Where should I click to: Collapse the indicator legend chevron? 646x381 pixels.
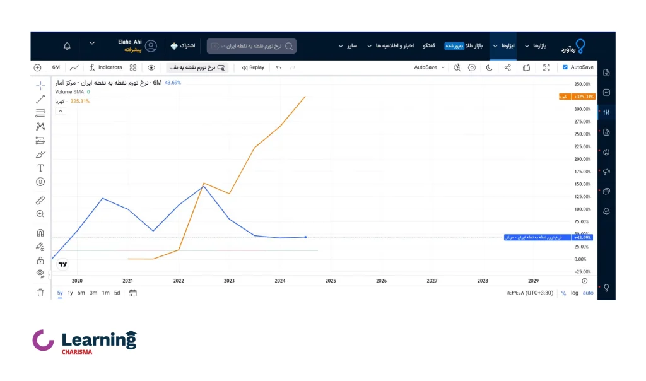pos(61,110)
